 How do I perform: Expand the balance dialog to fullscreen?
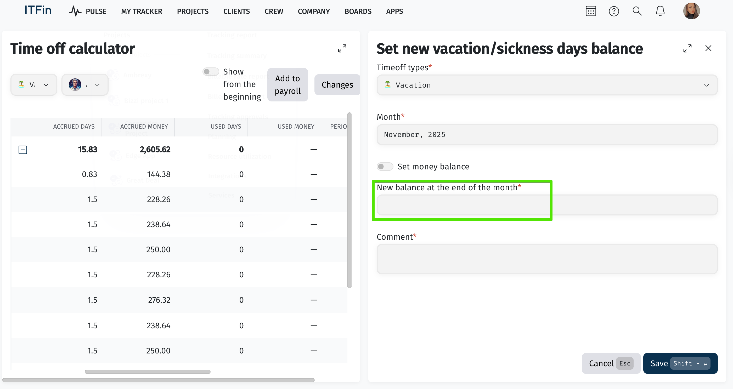pos(687,48)
